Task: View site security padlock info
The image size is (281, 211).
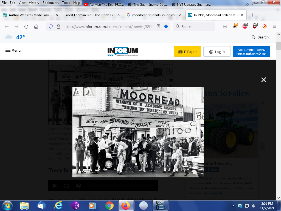Action: pyautogui.click(x=58, y=27)
